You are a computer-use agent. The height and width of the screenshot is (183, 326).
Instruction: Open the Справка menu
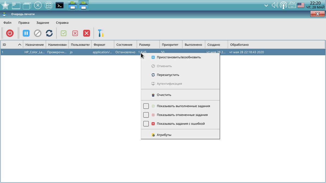(x=62, y=23)
